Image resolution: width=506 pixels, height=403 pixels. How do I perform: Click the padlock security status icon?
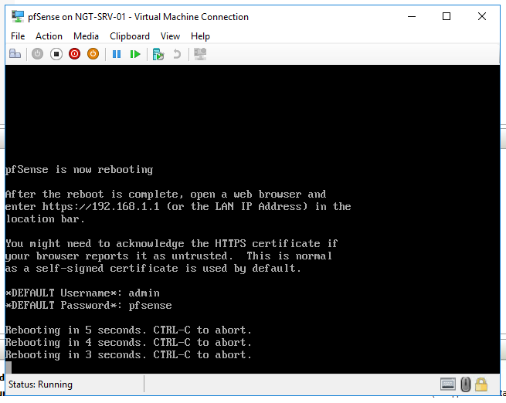481,384
